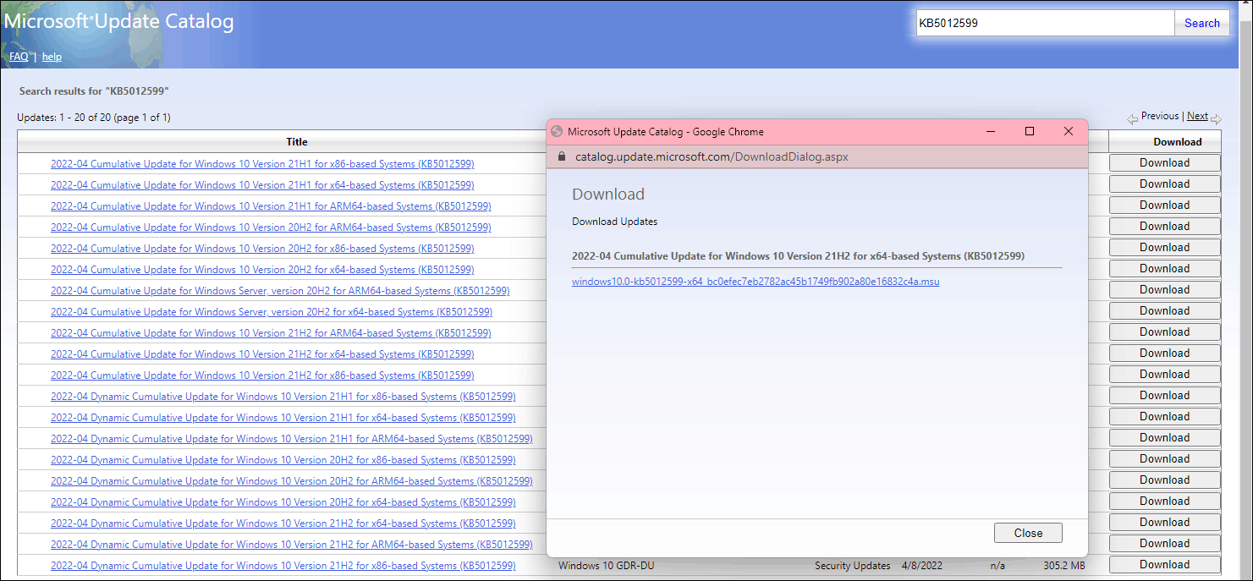The image size is (1253, 581).
Task: Click the Search button in the catalog header
Action: point(1201,23)
